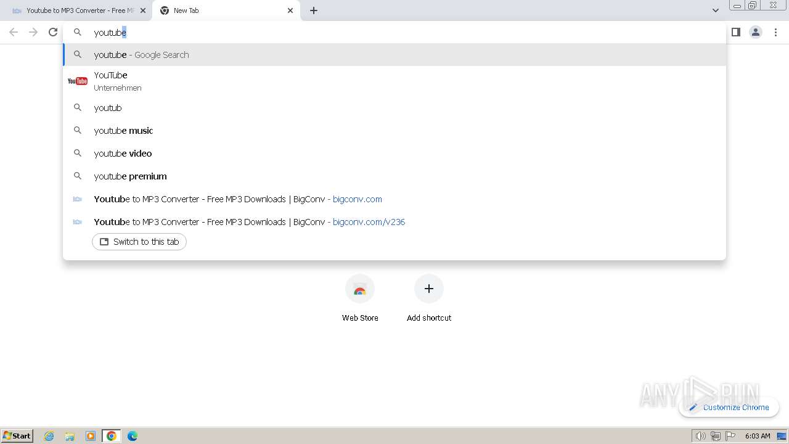This screenshot has width=789, height=444.
Task: Click the Customize Chrome button
Action: [729, 407]
